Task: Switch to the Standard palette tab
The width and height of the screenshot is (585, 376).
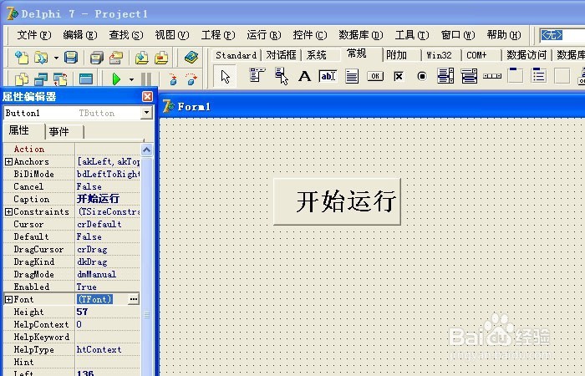Action: pos(237,55)
